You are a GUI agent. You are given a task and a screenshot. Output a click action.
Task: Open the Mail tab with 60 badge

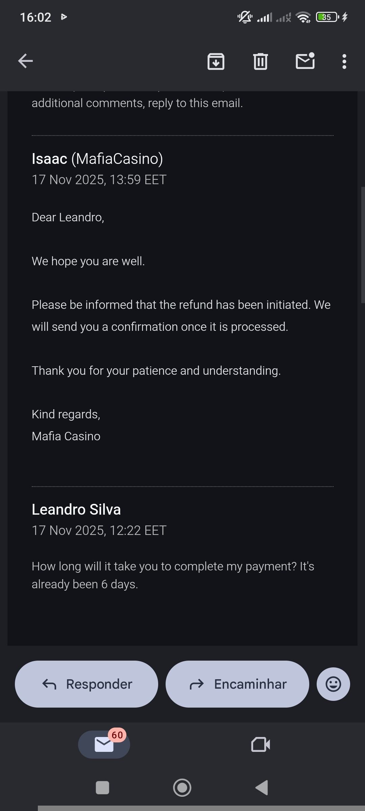tap(104, 744)
